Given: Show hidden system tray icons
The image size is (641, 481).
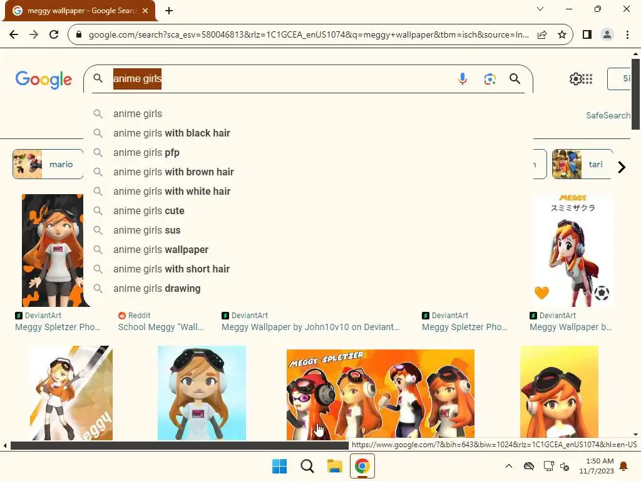Looking at the screenshot, I should pyautogui.click(x=509, y=466).
